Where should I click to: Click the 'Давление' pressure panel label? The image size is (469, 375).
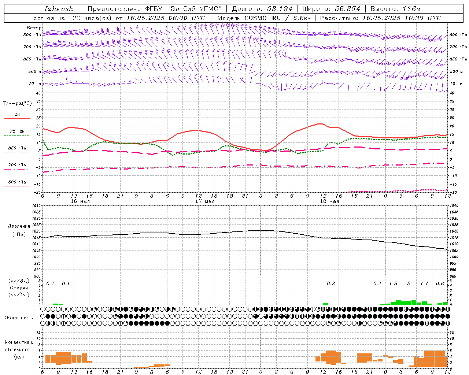[19, 226]
